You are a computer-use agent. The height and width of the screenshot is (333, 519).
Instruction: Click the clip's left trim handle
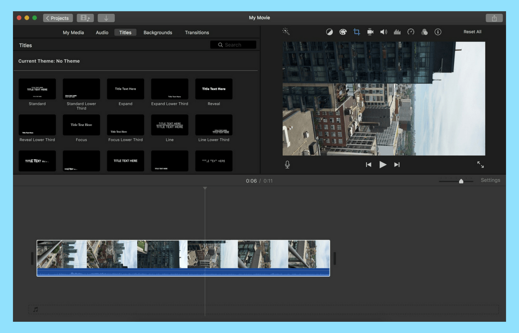(32, 259)
